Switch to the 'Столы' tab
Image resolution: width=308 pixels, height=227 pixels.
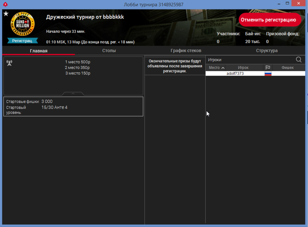pos(109,51)
